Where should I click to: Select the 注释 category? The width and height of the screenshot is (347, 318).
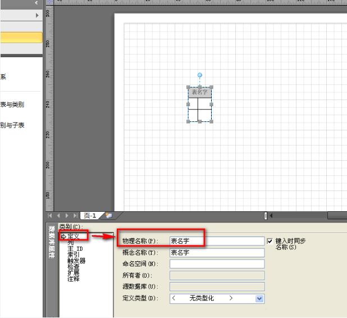[73, 278]
